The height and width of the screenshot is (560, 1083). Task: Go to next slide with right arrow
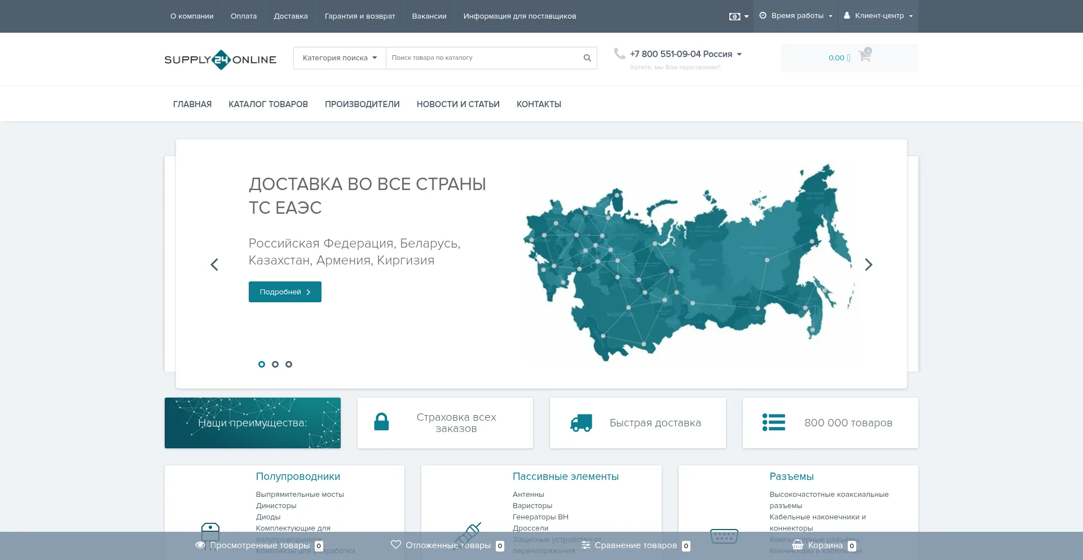pyautogui.click(x=868, y=264)
